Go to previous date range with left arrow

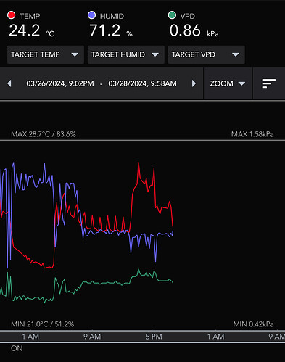[x=9, y=83]
